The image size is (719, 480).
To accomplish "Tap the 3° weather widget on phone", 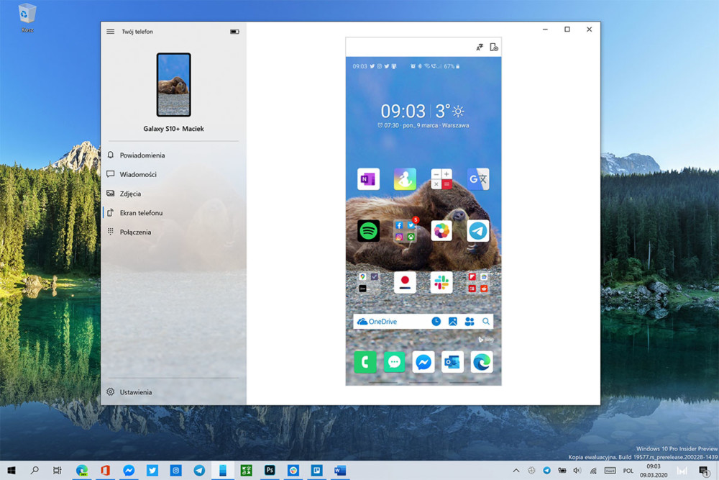I will tap(449, 111).
